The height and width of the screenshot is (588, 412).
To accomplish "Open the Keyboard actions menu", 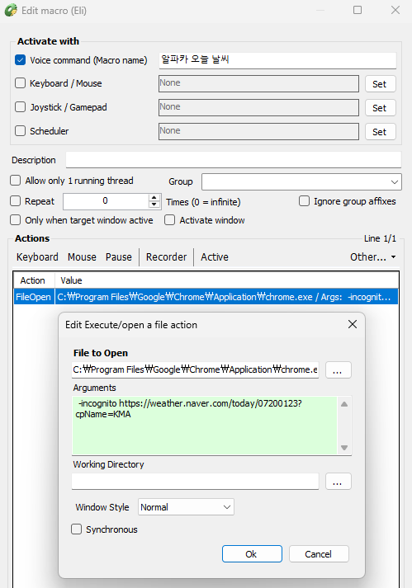I will (x=37, y=256).
